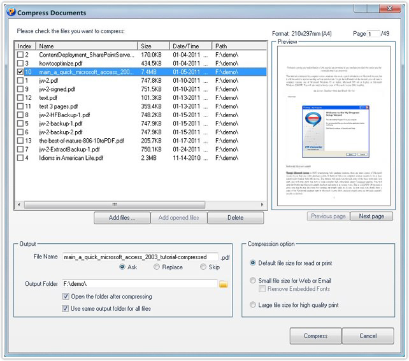Toggle Open the folder after compressing
The width and height of the screenshot is (409, 361).
coord(66,296)
